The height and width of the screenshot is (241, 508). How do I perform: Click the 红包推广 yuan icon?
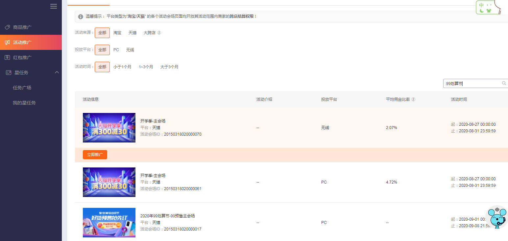7,57
